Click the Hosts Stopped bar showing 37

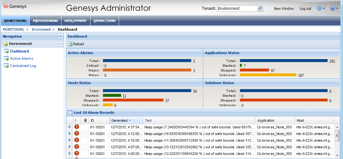pos(133,100)
